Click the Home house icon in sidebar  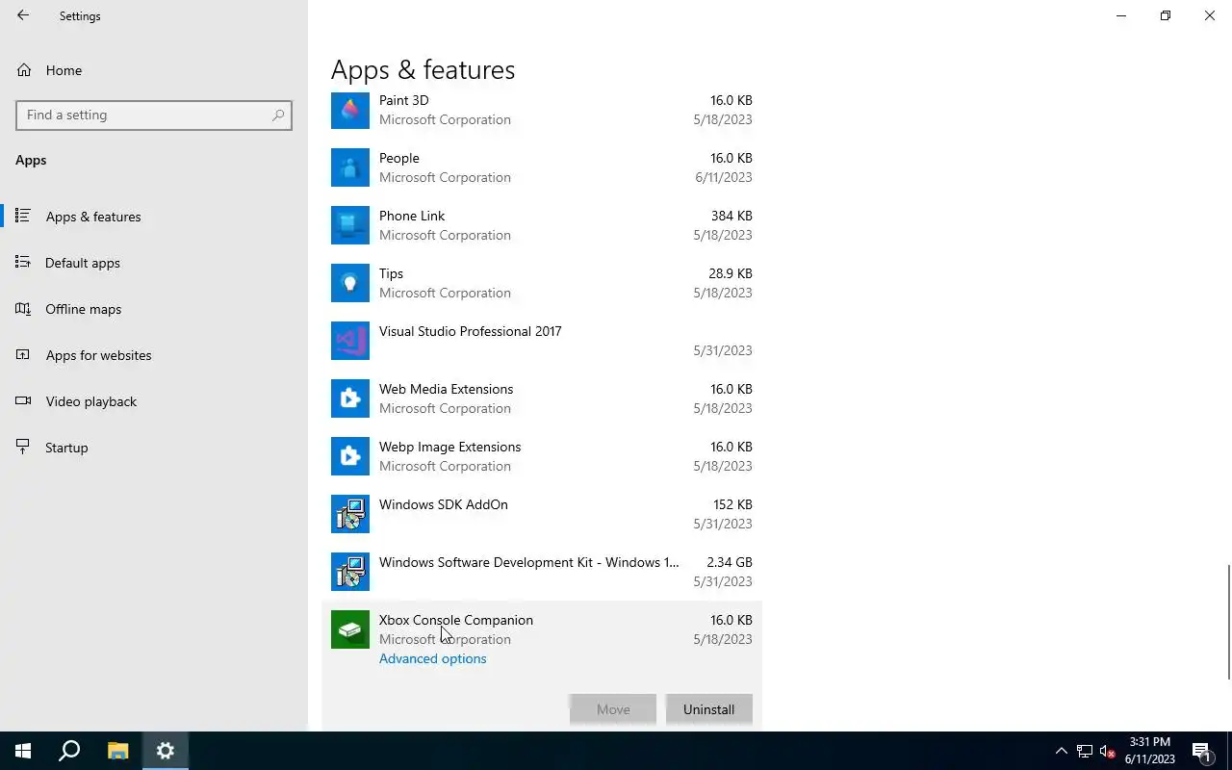pos(24,70)
